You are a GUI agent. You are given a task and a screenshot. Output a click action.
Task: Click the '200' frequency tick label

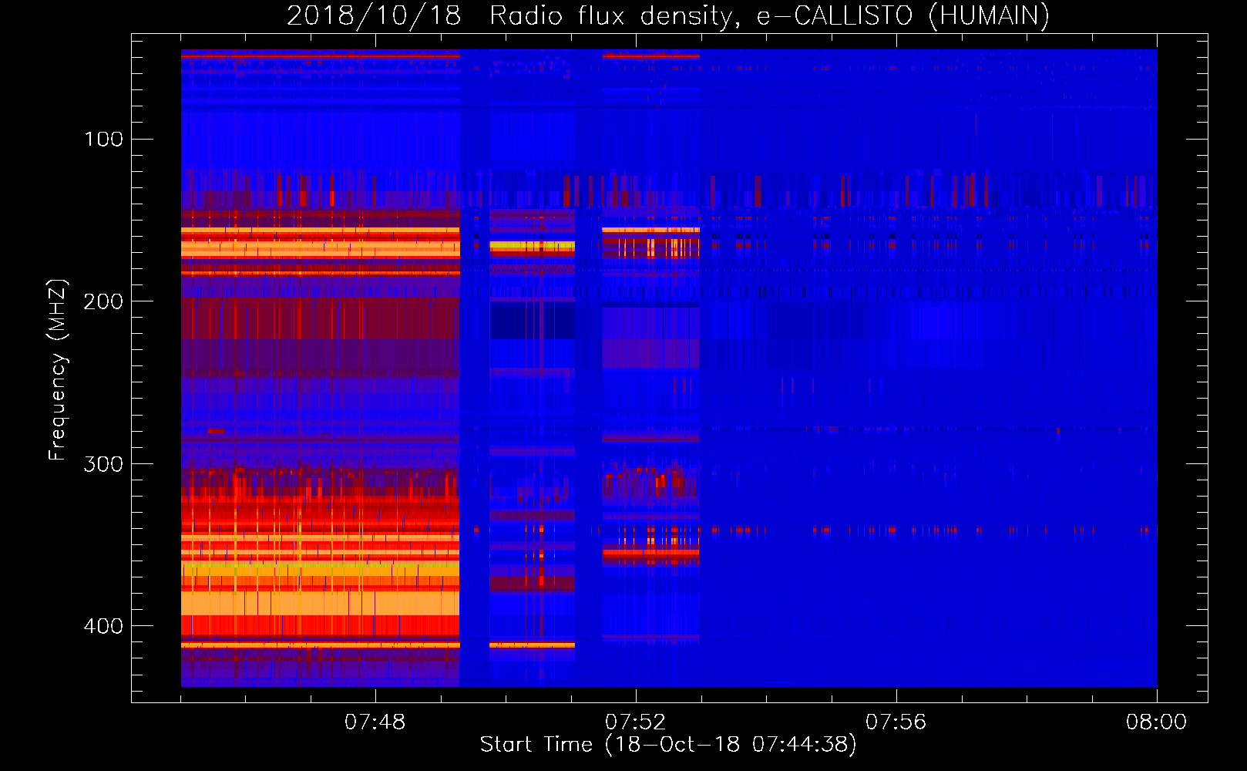coord(103,301)
